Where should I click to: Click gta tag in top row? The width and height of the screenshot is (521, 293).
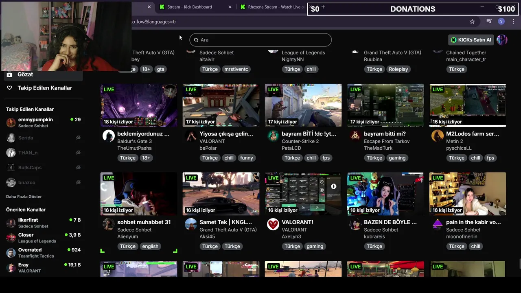pos(161,69)
